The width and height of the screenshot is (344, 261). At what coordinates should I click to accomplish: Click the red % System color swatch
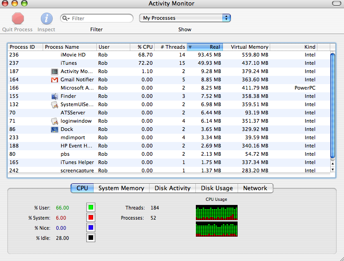tap(91, 217)
